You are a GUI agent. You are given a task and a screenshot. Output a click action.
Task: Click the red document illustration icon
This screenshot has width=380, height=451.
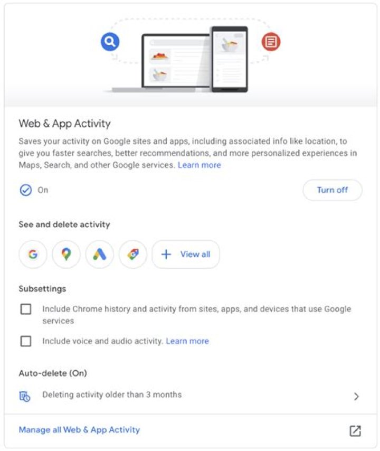click(271, 42)
